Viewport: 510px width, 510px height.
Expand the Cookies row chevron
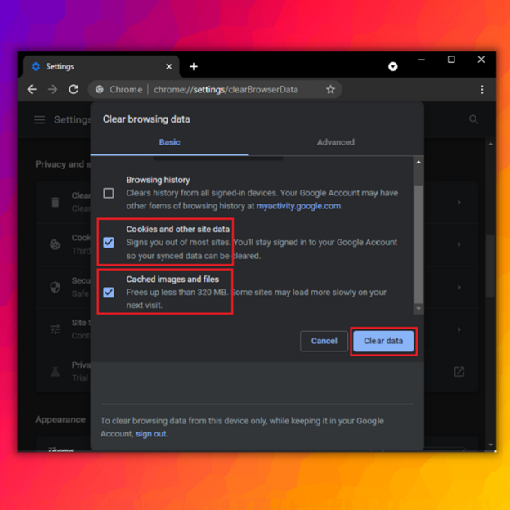(459, 244)
